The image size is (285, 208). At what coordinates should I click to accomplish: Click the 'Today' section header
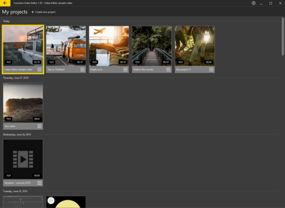[x=6, y=21]
